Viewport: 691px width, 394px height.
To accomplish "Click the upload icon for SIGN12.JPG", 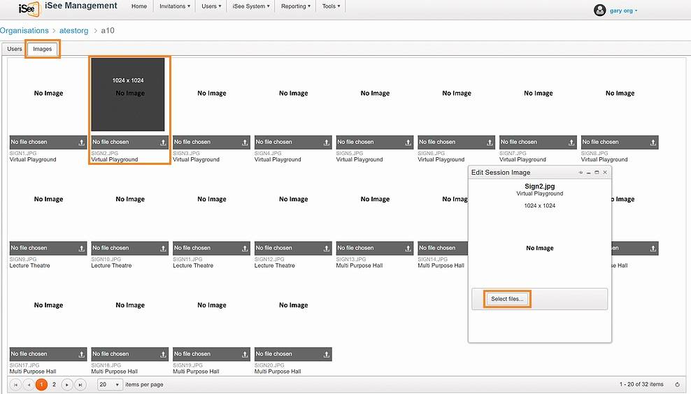I will 327,249.
